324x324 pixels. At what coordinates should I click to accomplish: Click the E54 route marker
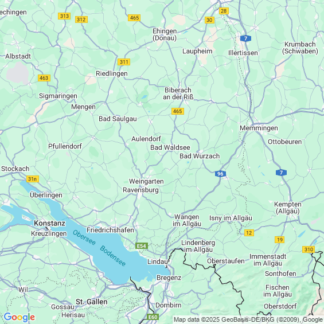(x=142, y=246)
